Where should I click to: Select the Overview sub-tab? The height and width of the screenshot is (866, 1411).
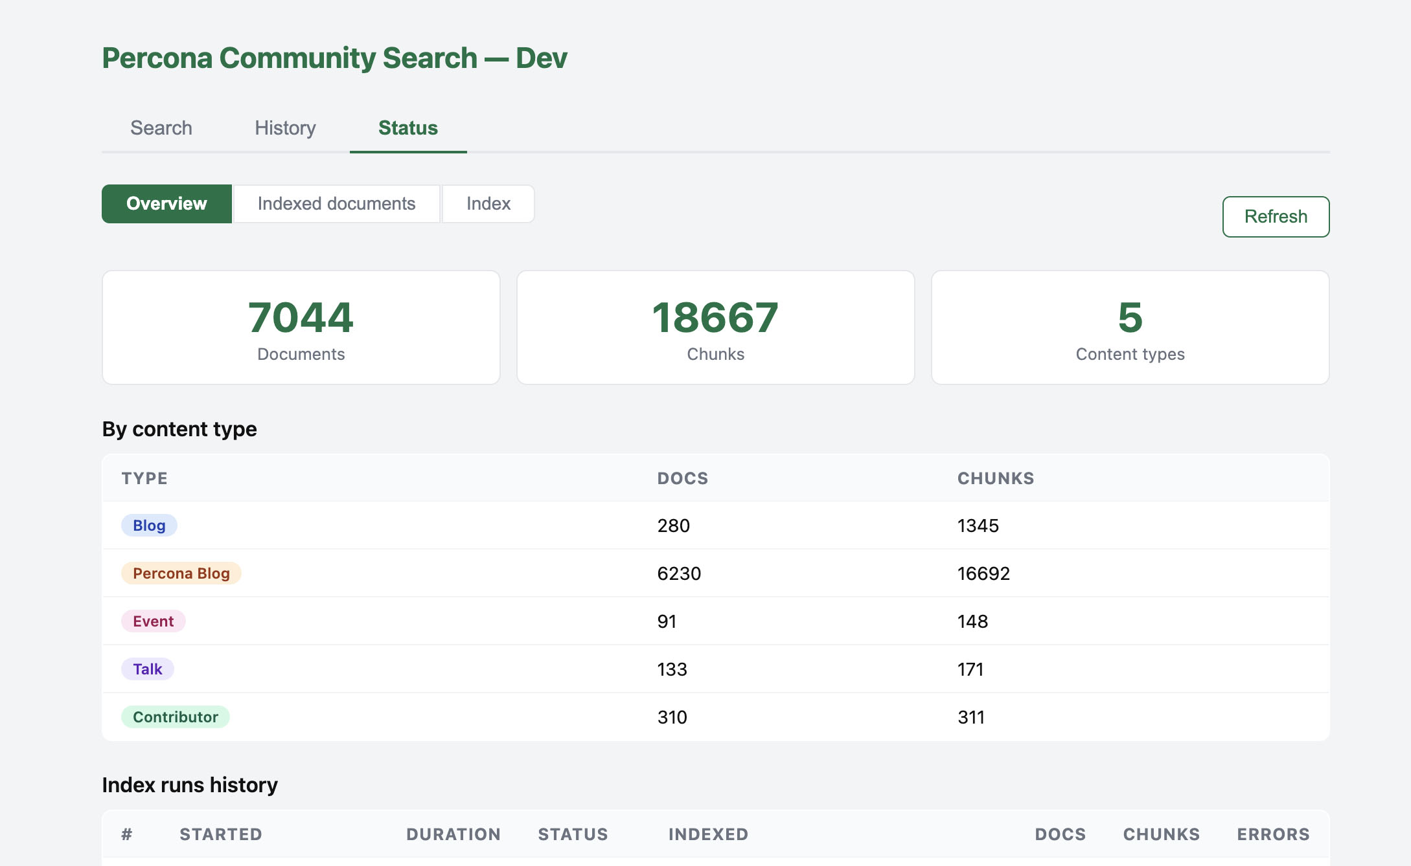pyautogui.click(x=166, y=204)
